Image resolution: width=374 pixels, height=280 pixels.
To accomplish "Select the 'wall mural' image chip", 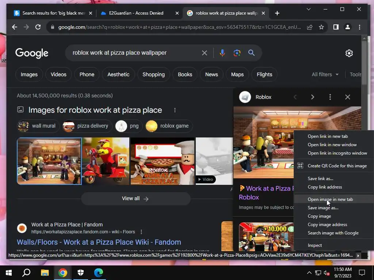I will pyautogui.click(x=38, y=126).
